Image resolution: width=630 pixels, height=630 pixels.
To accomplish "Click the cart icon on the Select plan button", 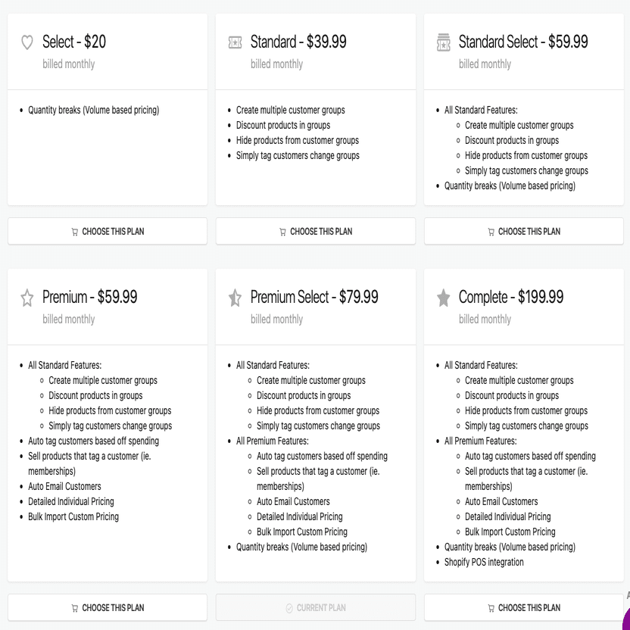I will click(x=74, y=232).
